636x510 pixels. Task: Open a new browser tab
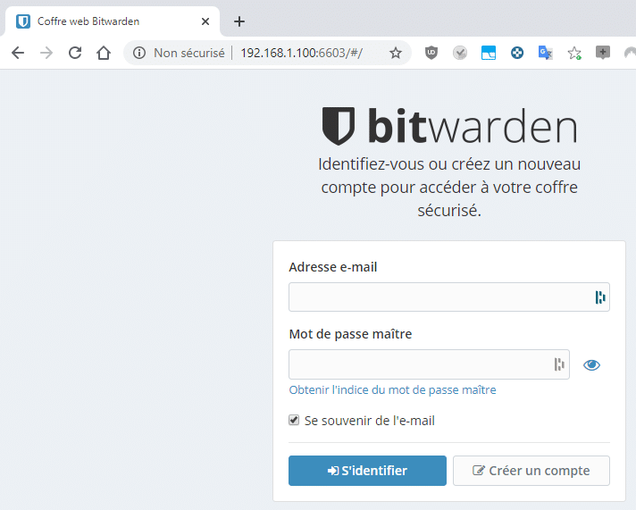point(239,21)
